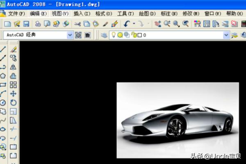246x164 pixels.
Task: Select the Polyline tool
Action: 3,67
